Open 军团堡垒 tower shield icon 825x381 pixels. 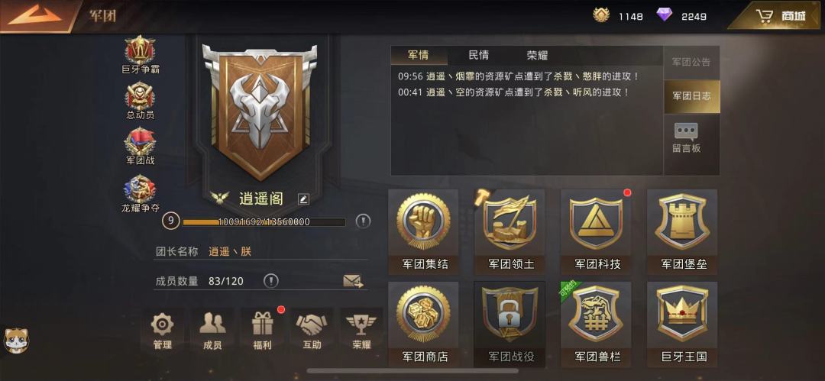point(682,231)
